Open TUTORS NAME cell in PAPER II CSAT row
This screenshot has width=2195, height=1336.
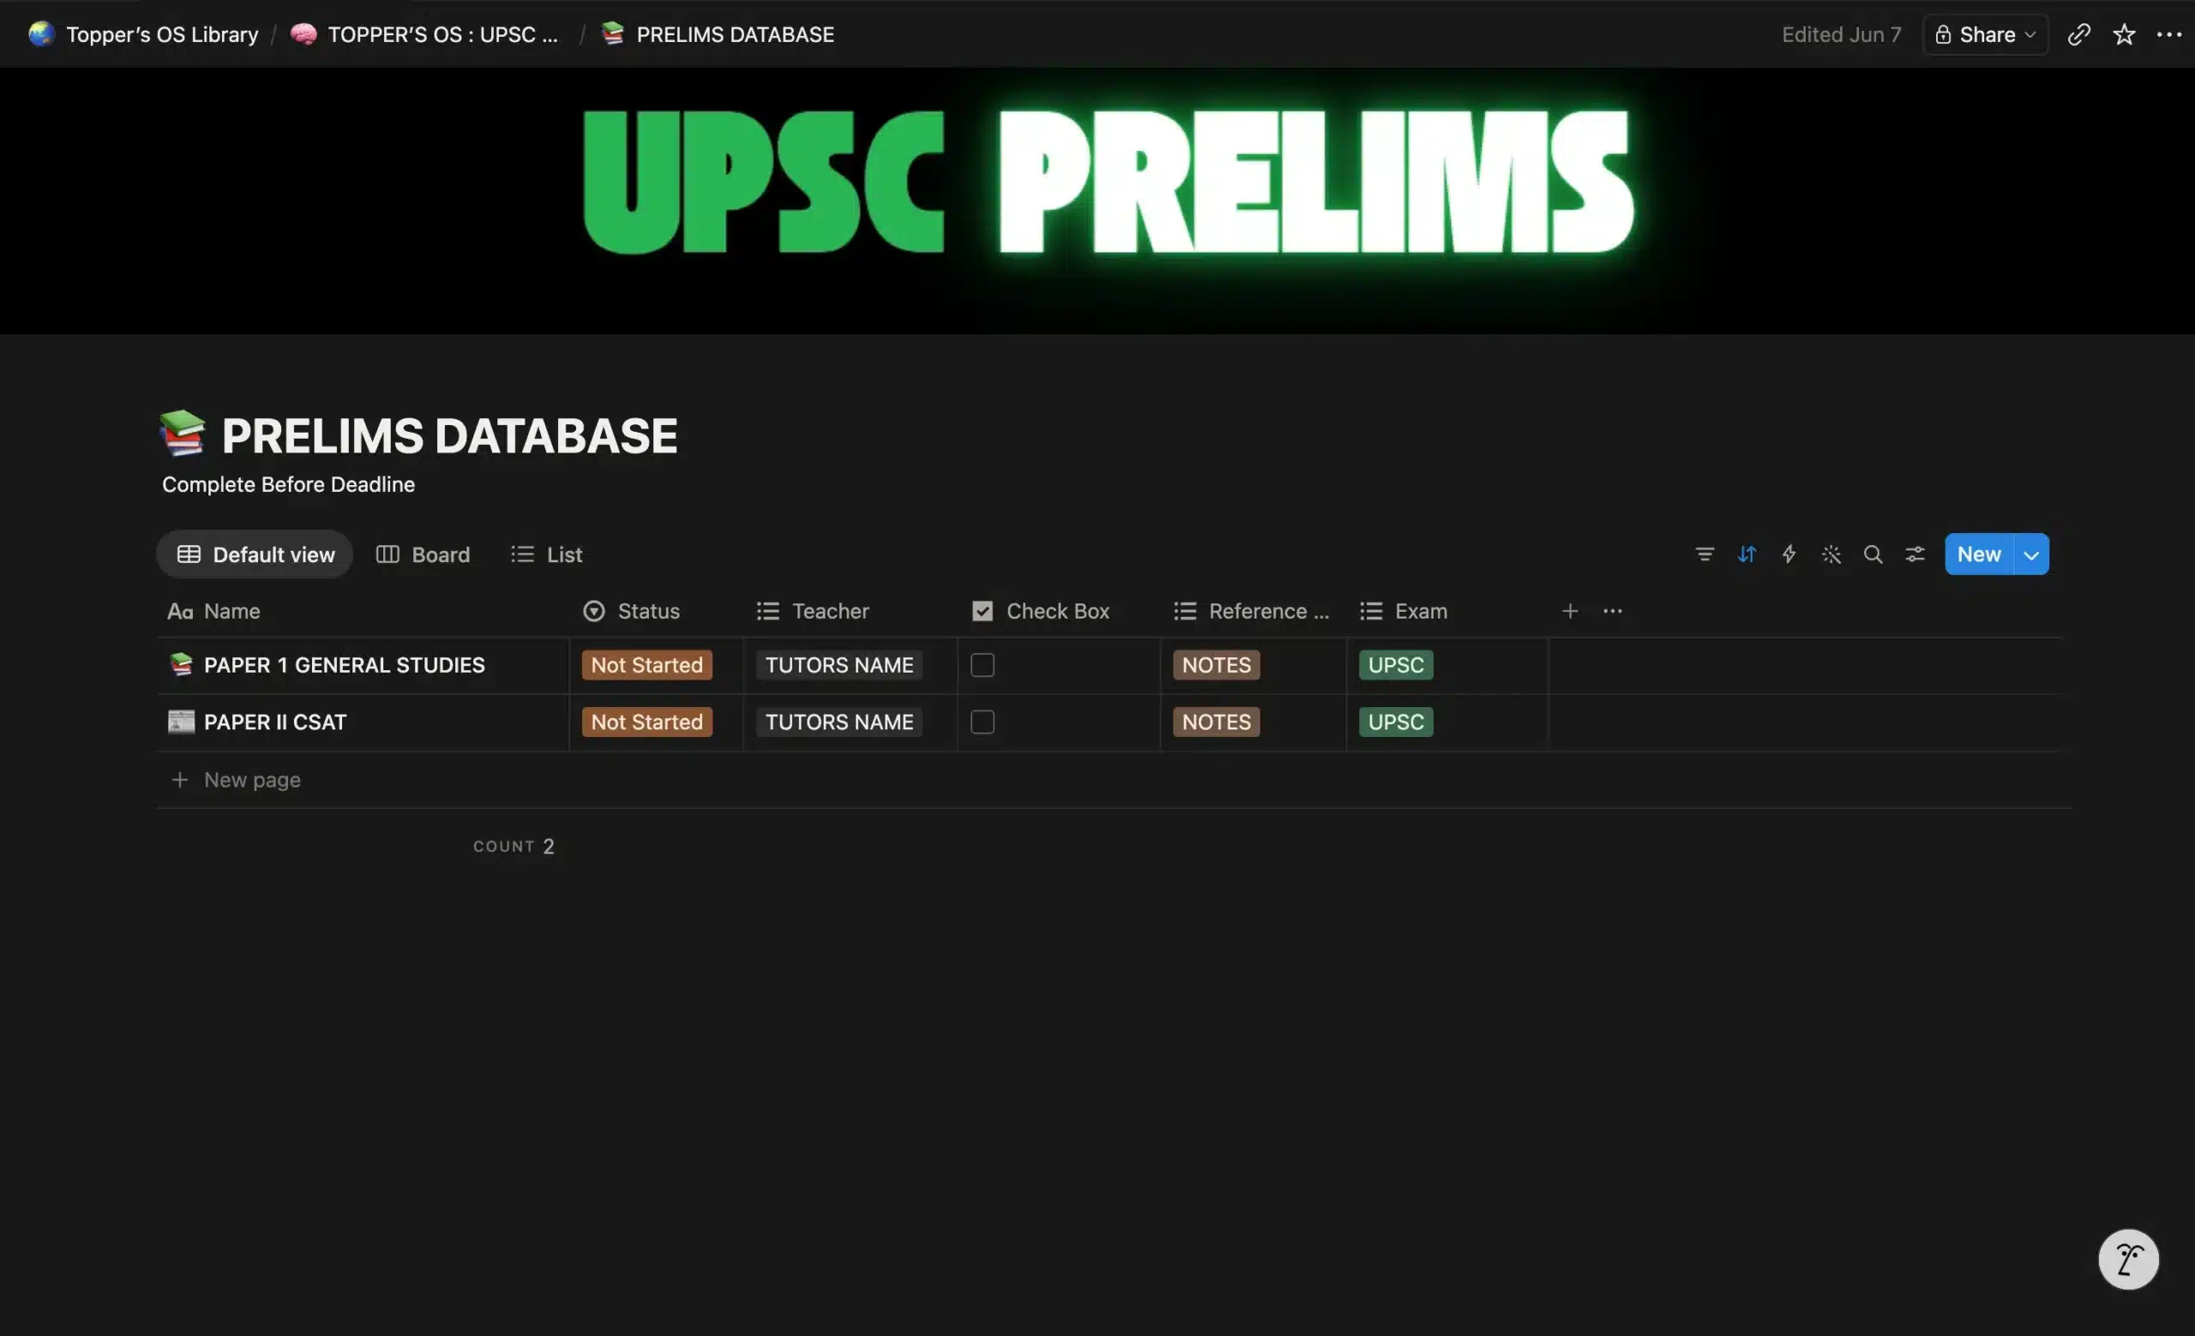click(x=839, y=722)
